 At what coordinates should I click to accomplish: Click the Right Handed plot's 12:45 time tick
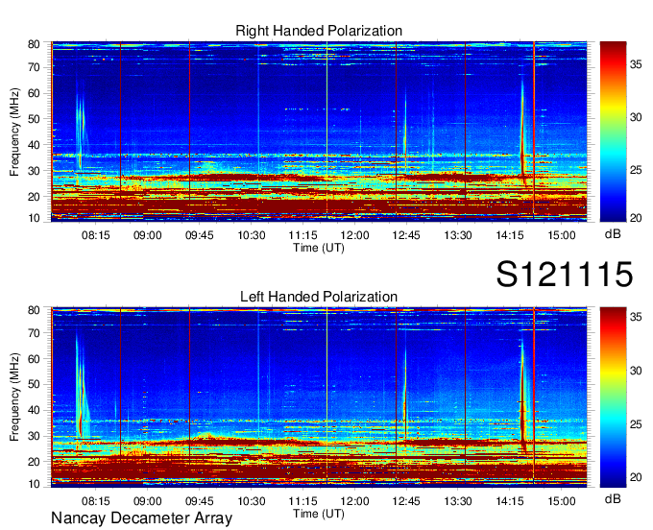pos(406,235)
